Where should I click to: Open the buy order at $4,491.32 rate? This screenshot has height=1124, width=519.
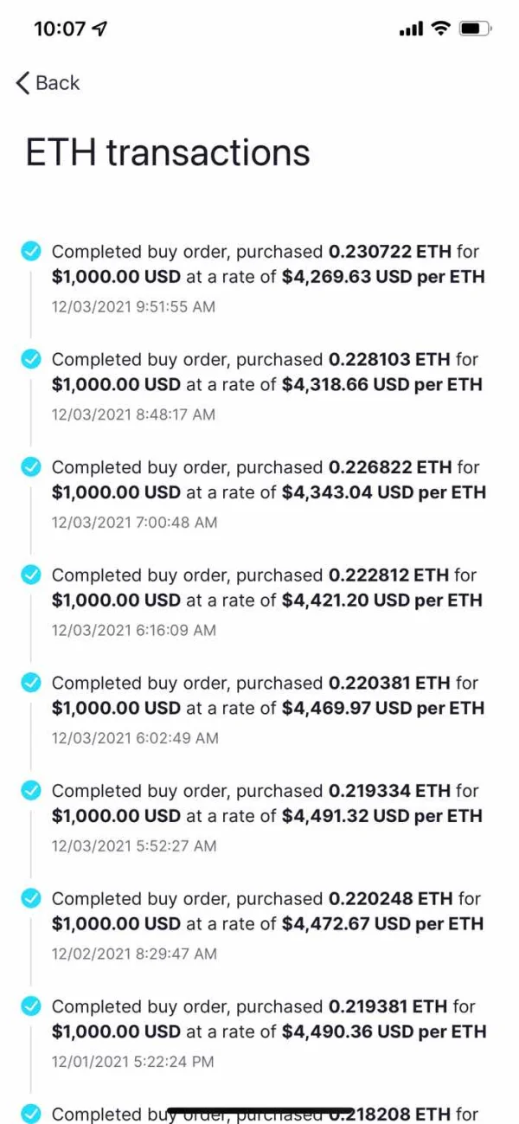[268, 803]
